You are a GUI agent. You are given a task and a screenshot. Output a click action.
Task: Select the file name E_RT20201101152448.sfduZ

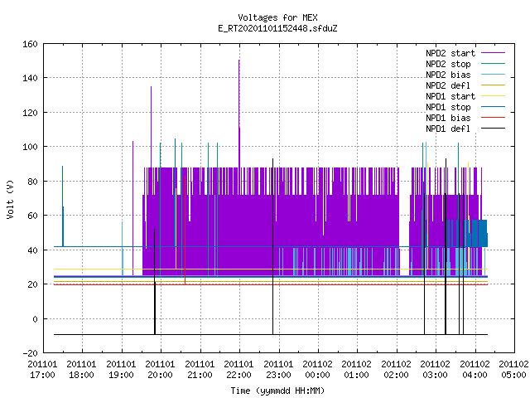pyautogui.click(x=277, y=28)
